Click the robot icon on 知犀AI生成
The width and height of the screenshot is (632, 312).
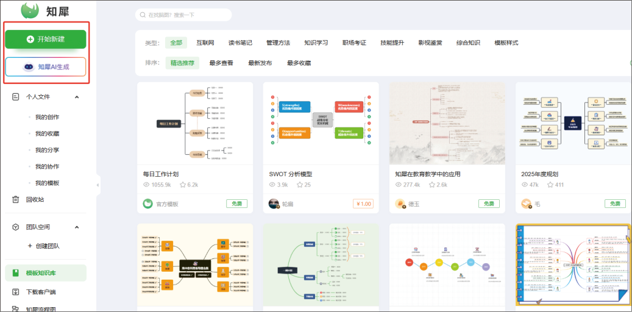pos(28,67)
